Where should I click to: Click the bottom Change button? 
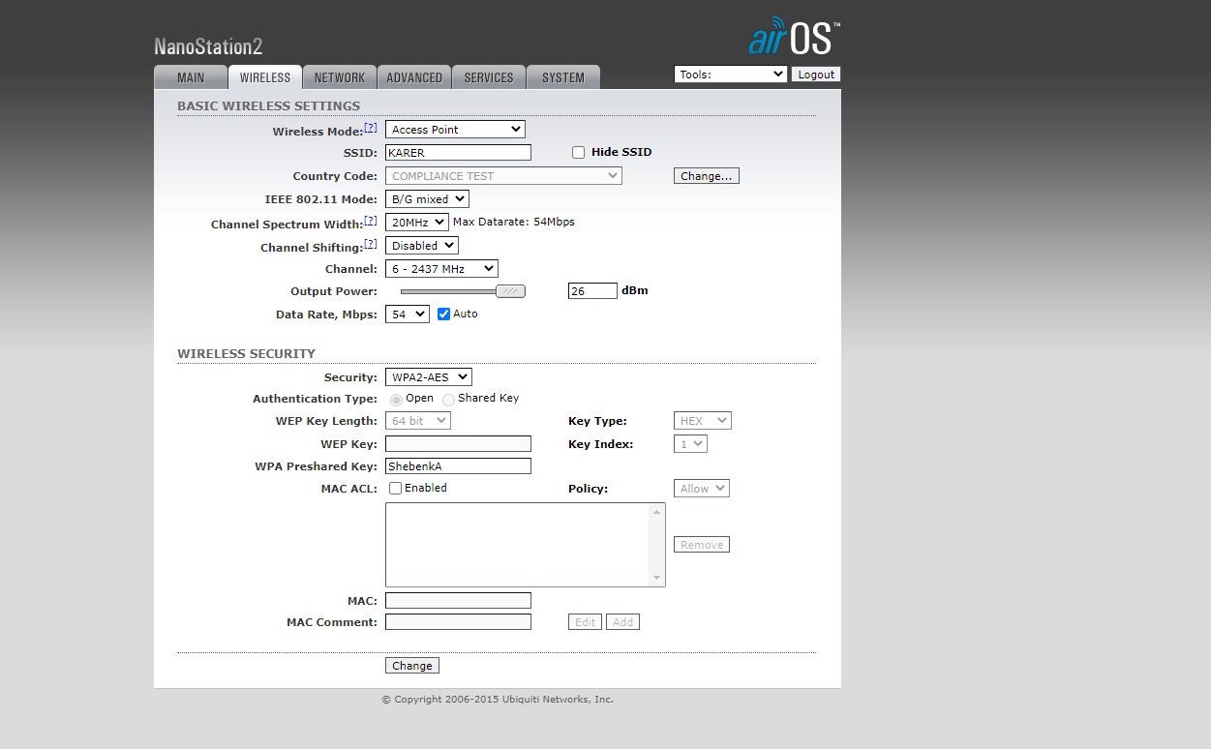[412, 666]
